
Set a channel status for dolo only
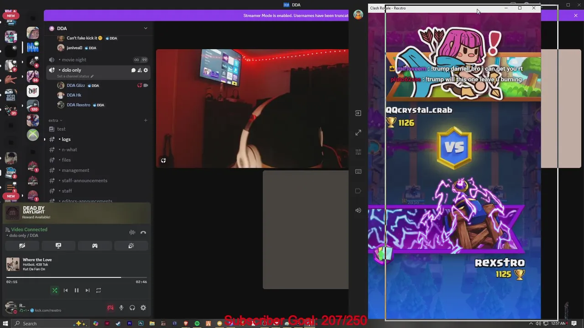click(x=75, y=76)
